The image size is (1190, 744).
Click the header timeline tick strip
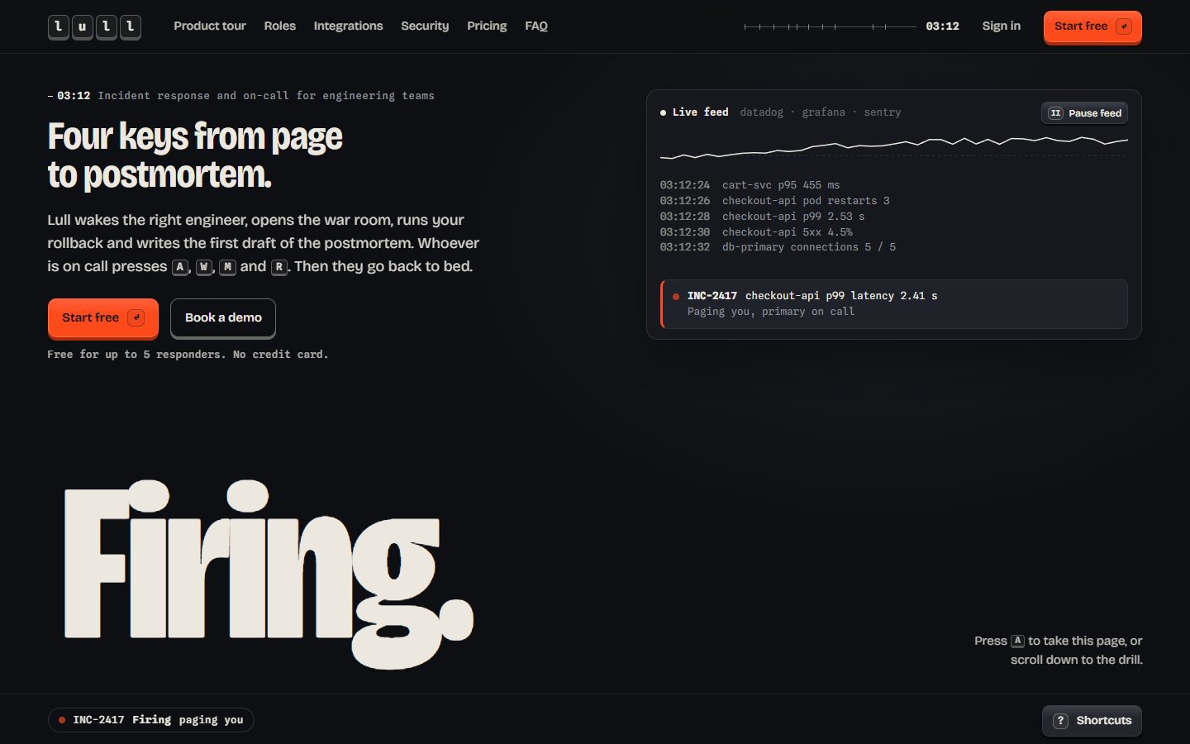(x=830, y=26)
